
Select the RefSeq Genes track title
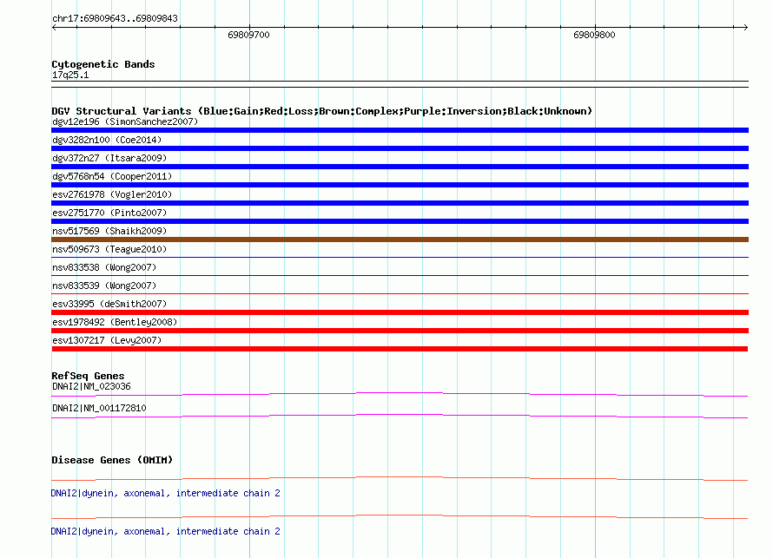[x=88, y=376]
